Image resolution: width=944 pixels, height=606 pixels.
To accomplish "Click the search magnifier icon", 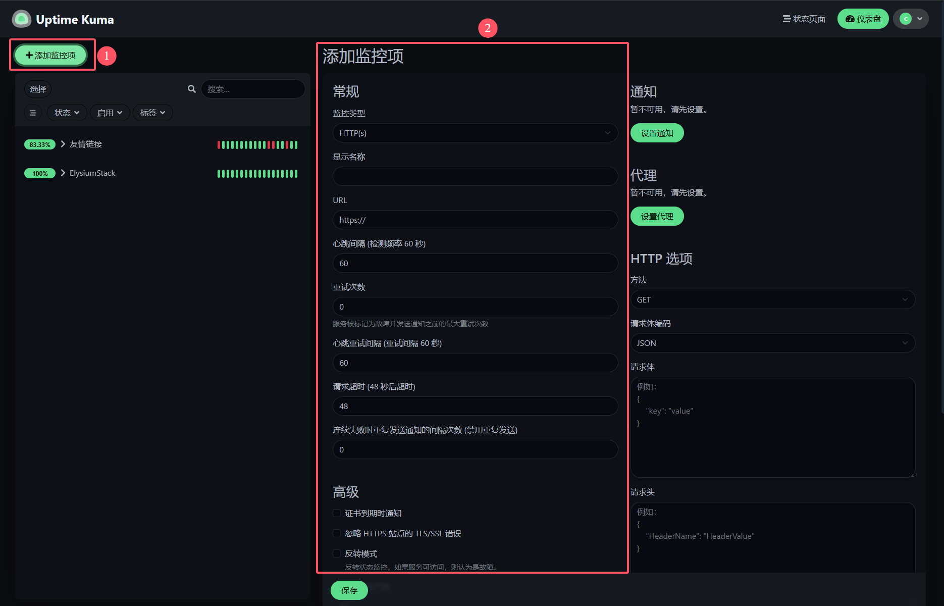I will 192,89.
